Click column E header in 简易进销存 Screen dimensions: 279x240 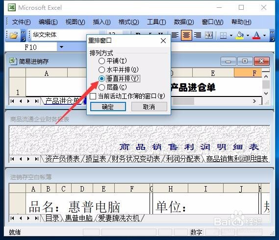click(x=213, y=73)
